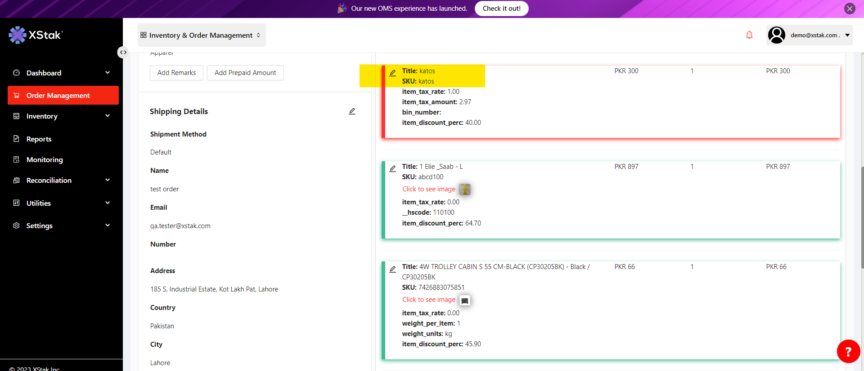Click the notification bell icon
Image resolution: width=864 pixels, height=371 pixels.
click(x=749, y=35)
